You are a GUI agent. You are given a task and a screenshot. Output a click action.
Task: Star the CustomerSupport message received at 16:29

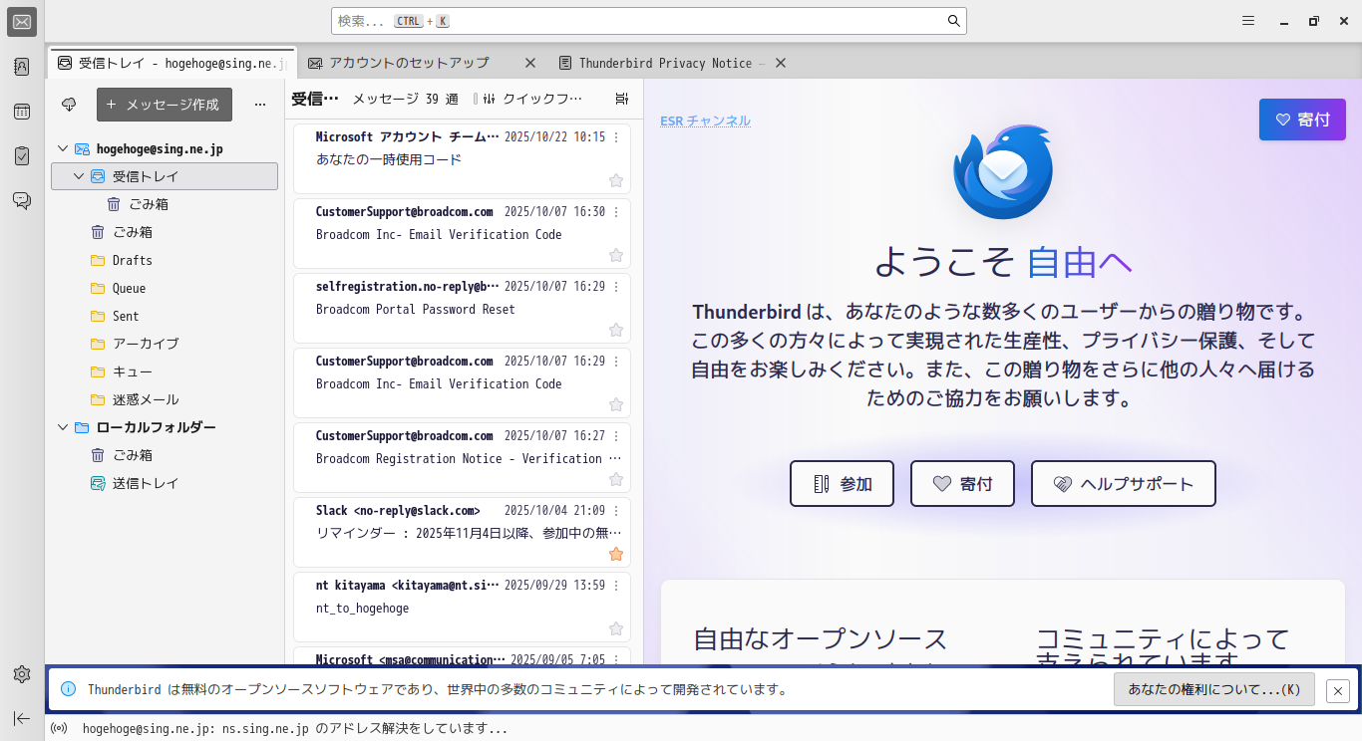pos(616,404)
